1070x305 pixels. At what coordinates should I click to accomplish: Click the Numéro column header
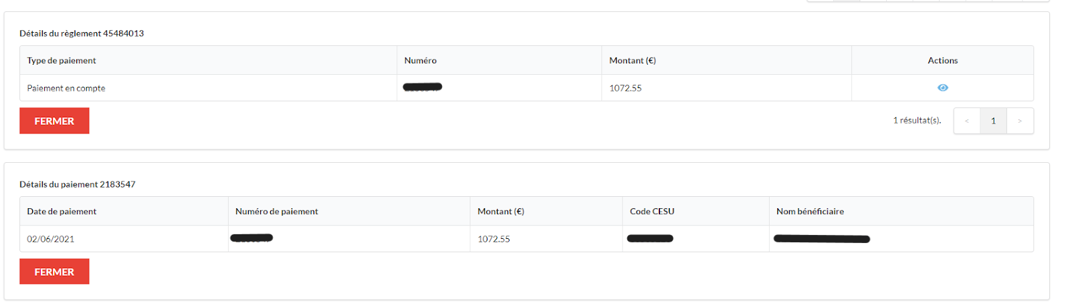click(420, 60)
